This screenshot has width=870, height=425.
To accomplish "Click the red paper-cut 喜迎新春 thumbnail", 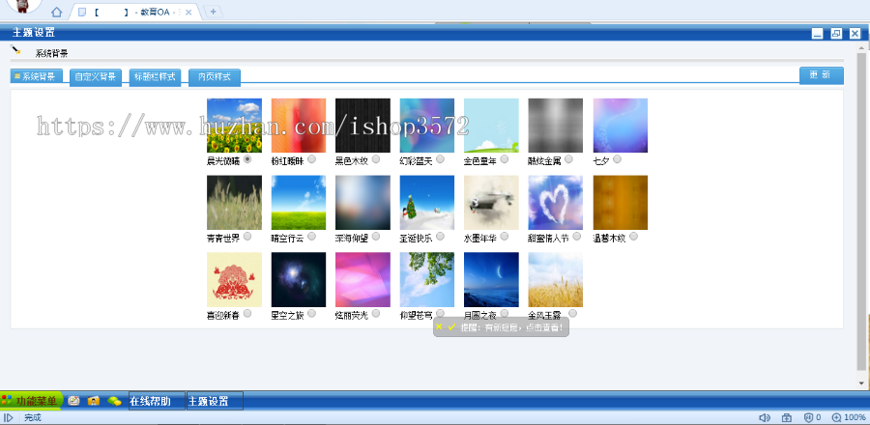I will [x=234, y=279].
